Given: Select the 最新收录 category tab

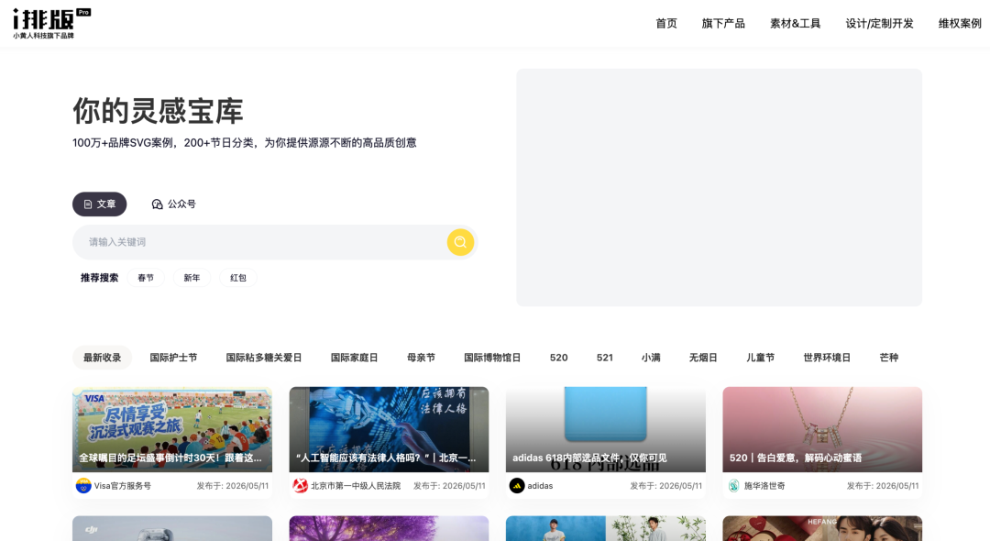Looking at the screenshot, I should (103, 358).
